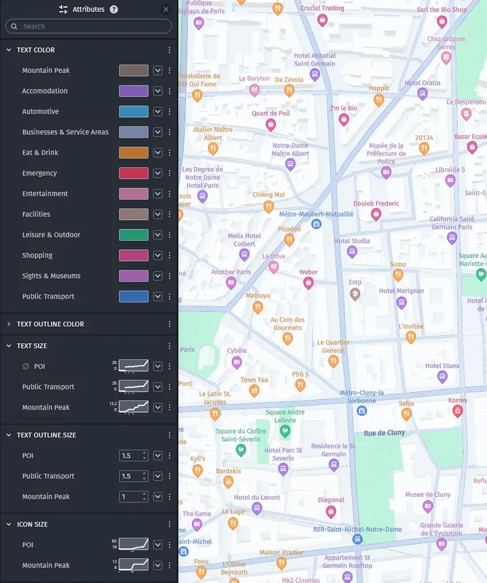Image resolution: width=487 pixels, height=583 pixels.
Task: Click the Public Transport outline size number field
Action: (x=133, y=476)
